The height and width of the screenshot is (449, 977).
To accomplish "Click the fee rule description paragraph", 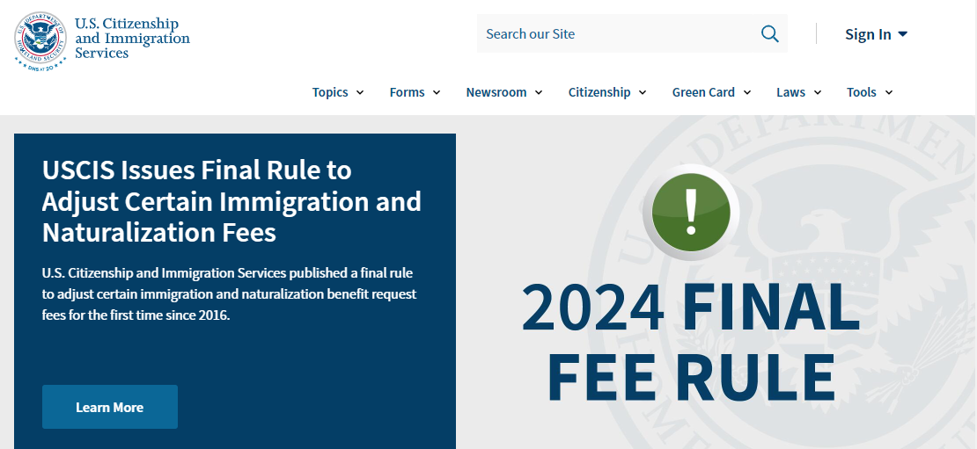I will [x=230, y=293].
